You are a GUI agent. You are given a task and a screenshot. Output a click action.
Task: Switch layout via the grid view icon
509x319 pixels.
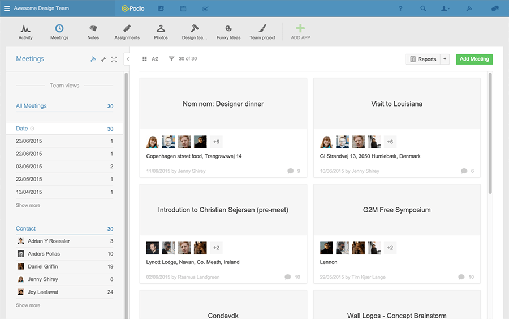click(144, 59)
